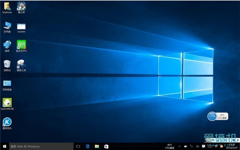Click the 1.79G memory circle widget
The height and width of the screenshot is (150, 240).
coord(212,117)
